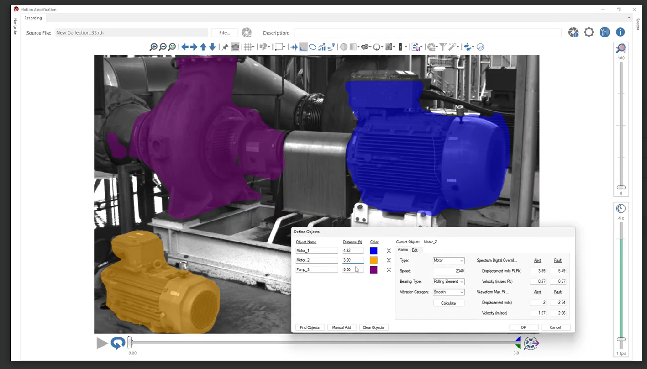Open the Vibration Category dropdown
The image size is (647, 369).
(x=448, y=292)
